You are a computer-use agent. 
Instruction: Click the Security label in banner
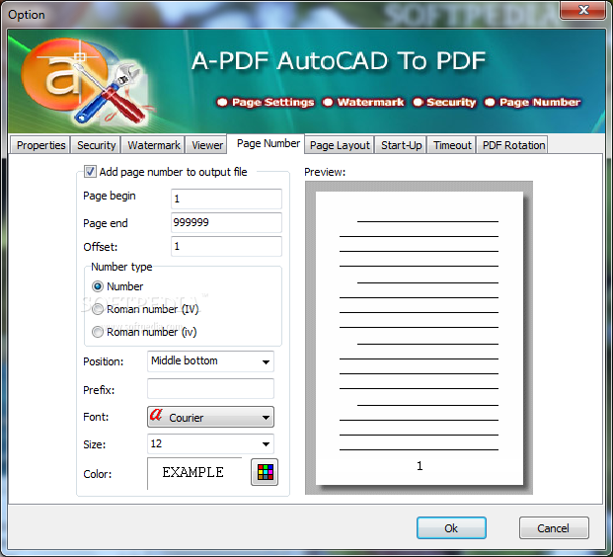tap(451, 102)
